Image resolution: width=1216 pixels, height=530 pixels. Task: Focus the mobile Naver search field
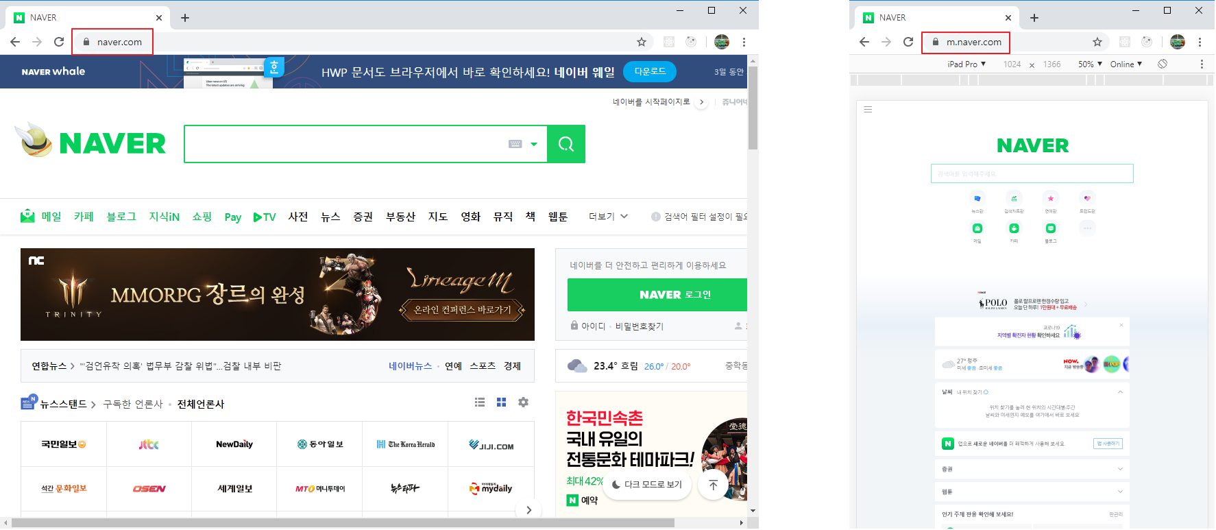(1032, 173)
